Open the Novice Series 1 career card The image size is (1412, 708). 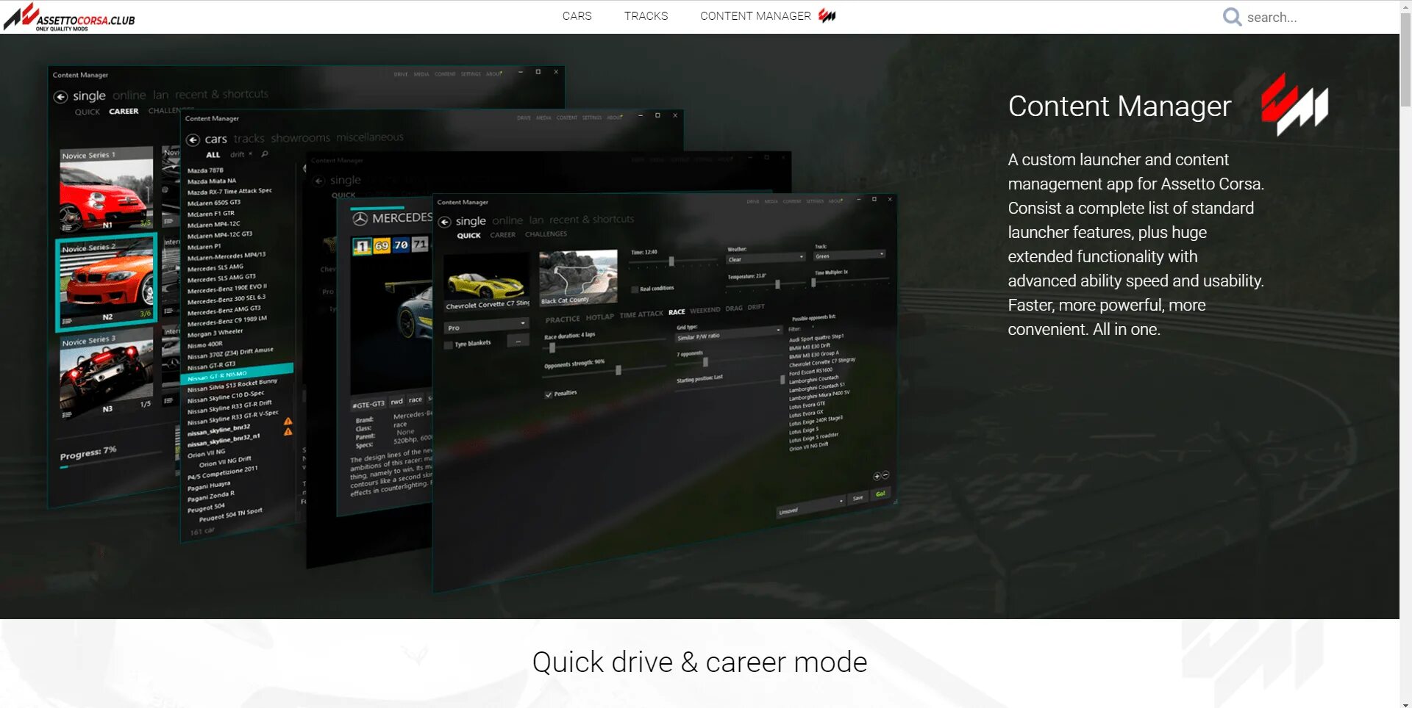(x=107, y=189)
